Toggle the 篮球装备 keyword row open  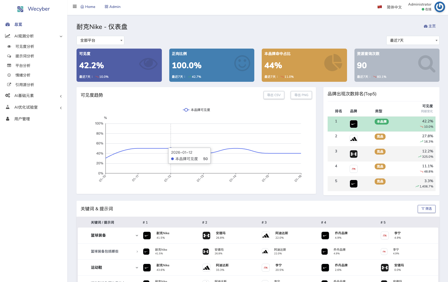point(137,236)
